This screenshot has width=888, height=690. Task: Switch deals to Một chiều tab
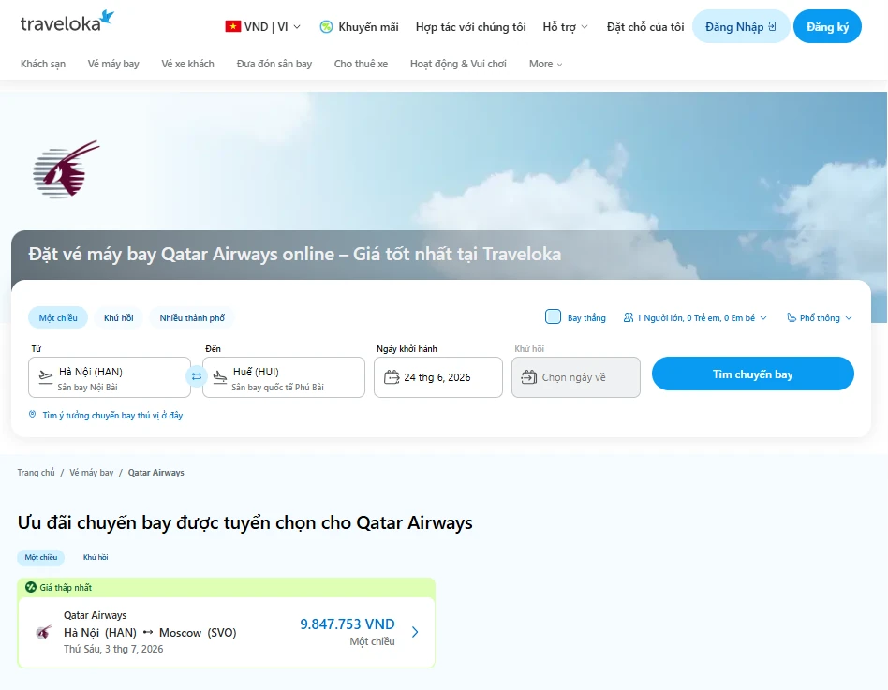click(41, 557)
